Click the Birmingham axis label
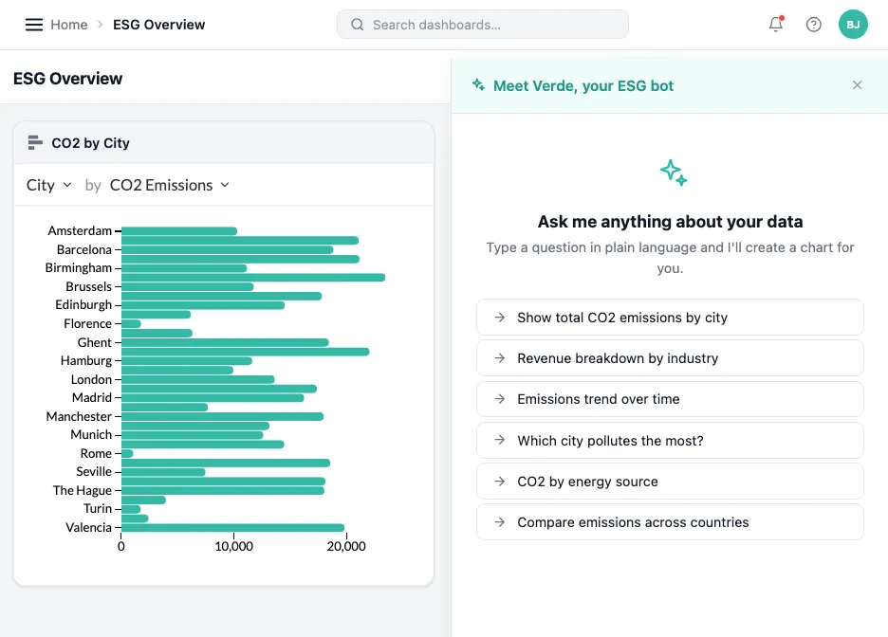This screenshot has width=888, height=637. click(78, 267)
